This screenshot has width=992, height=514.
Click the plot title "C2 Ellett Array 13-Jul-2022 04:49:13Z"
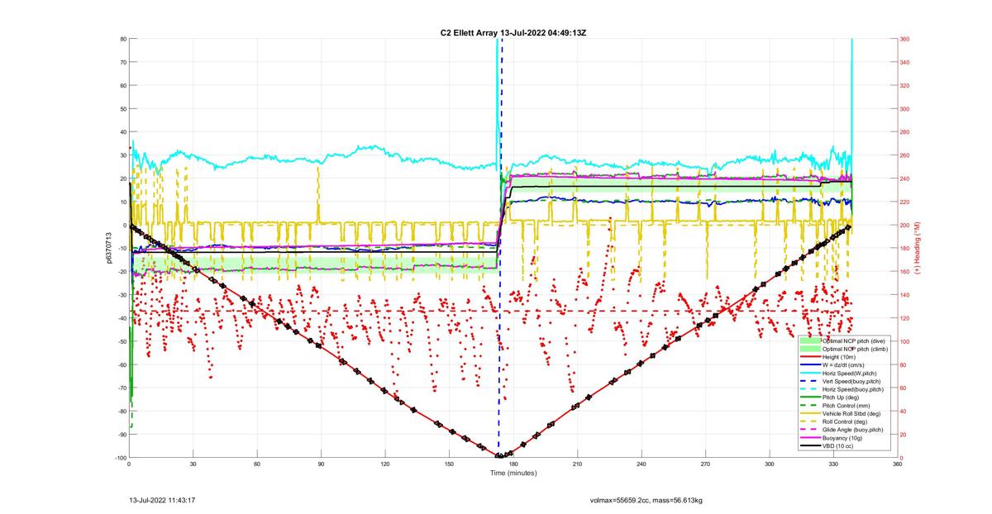pos(513,32)
